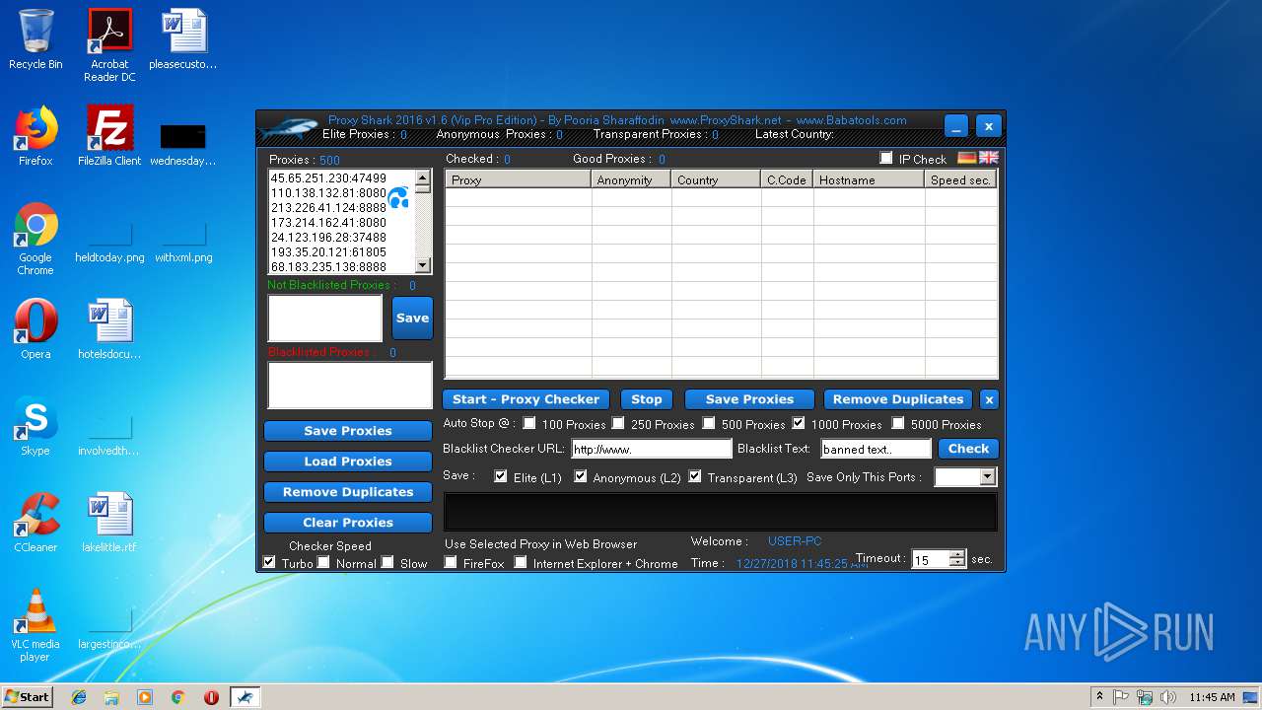Launch the Skype desktop shortcut
The height and width of the screenshot is (710, 1262).
point(35,426)
